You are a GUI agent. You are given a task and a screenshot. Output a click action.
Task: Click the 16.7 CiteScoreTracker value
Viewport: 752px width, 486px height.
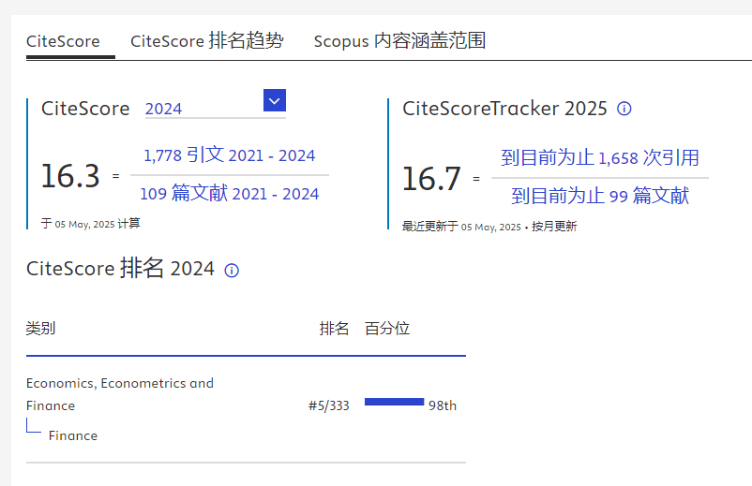tap(431, 178)
